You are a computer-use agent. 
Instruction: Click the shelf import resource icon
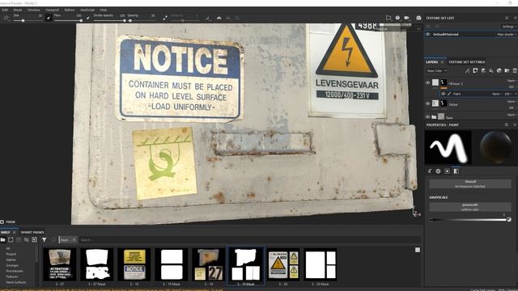click(x=34, y=240)
